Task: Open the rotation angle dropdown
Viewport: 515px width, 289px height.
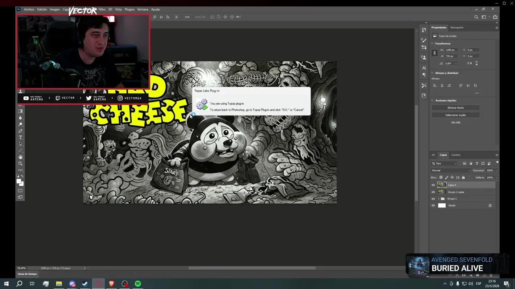Action: pos(456,63)
